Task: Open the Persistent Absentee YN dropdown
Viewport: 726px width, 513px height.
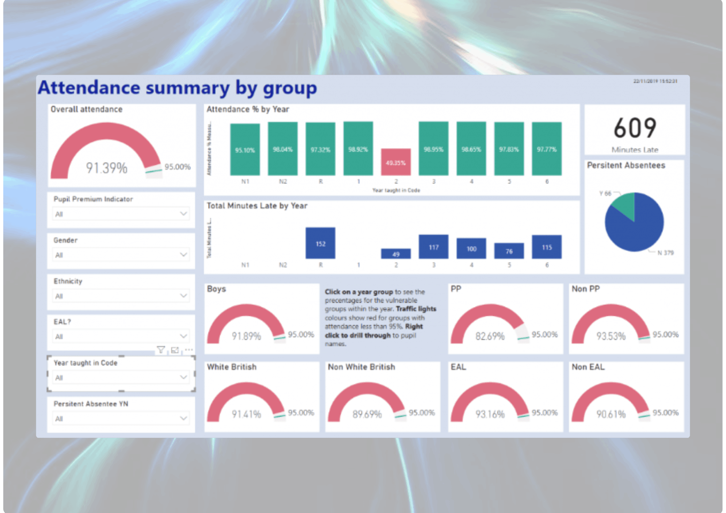Action: coord(121,419)
